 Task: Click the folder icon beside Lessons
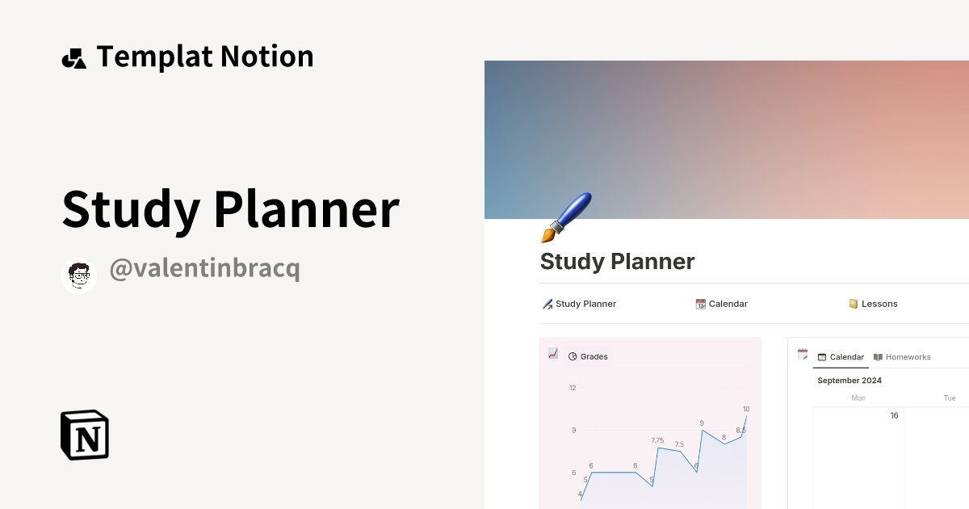pos(854,304)
